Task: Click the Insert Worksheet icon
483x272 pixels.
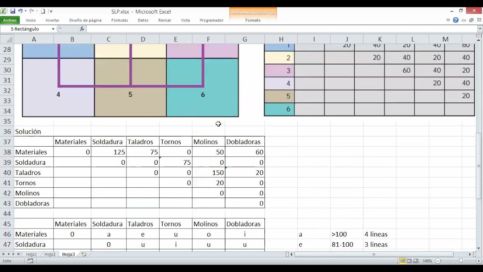Action: click(x=84, y=255)
